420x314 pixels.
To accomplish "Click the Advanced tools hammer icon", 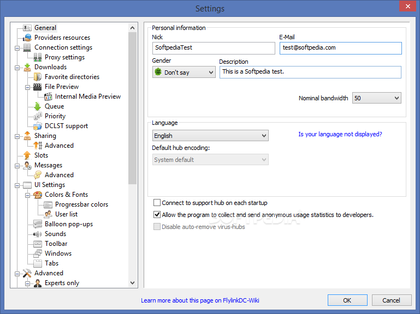I will tap(27, 273).
